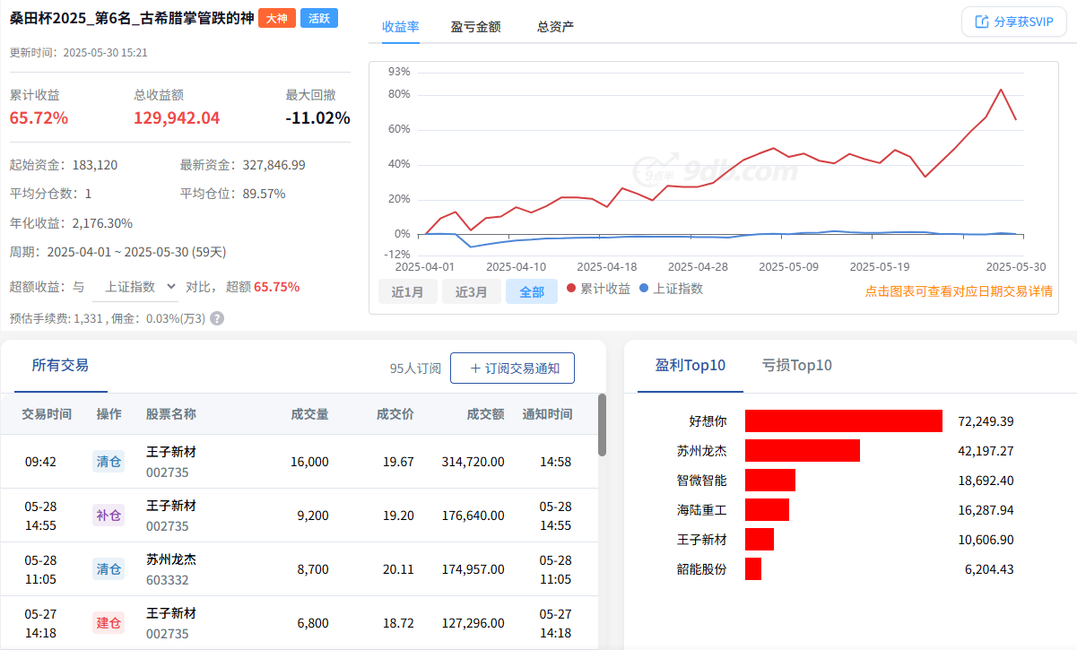Click the 清仓 tag in the 09:42 row
The width and height of the screenshot is (1077, 650).
(109, 462)
